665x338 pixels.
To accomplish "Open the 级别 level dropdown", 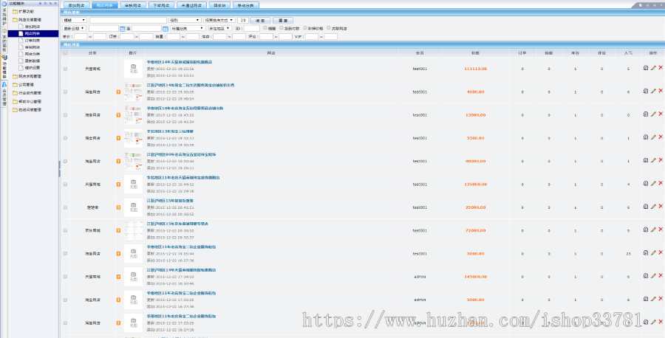I will (185, 20).
